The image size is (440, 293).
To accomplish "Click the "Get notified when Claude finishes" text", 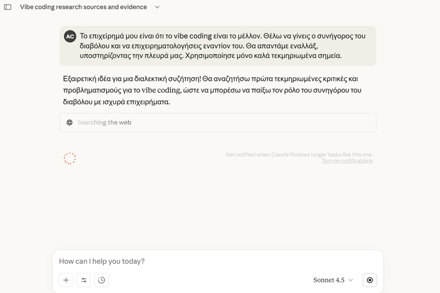I will [x=299, y=155].
